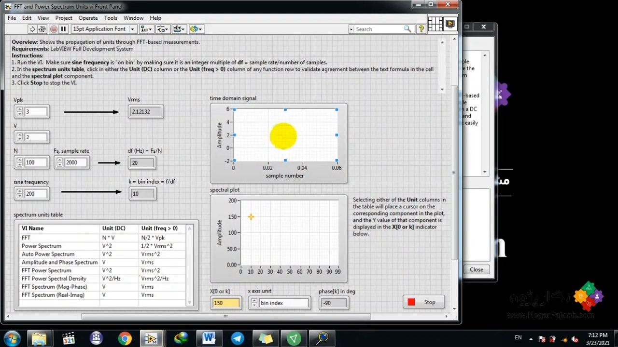This screenshot has width=618, height=347.
Task: Open the Operate menu
Action: point(88,18)
